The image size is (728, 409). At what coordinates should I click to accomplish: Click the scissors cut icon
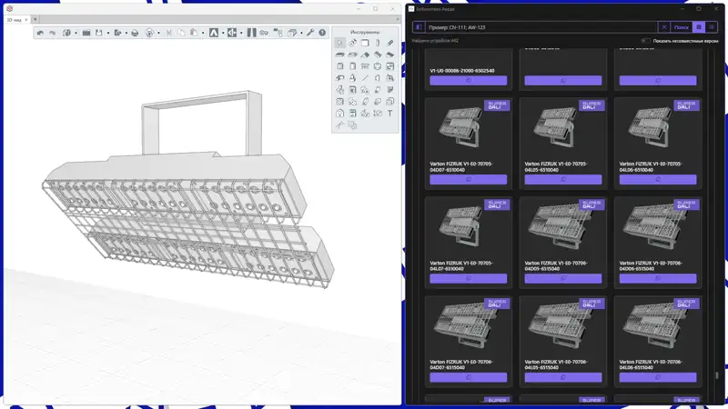coord(168,33)
